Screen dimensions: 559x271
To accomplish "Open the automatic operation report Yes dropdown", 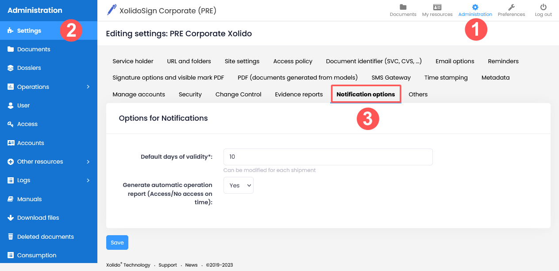I will click(x=239, y=185).
